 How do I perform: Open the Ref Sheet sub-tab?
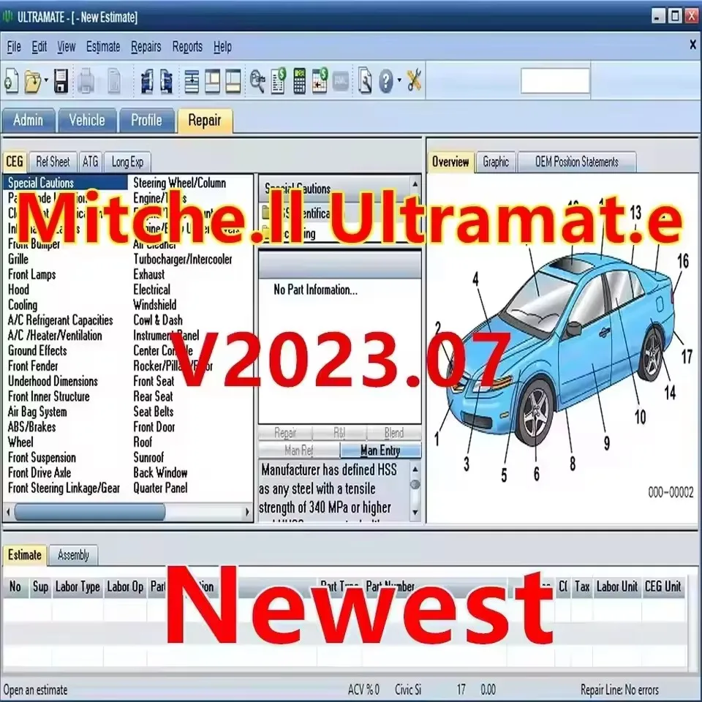tap(53, 162)
